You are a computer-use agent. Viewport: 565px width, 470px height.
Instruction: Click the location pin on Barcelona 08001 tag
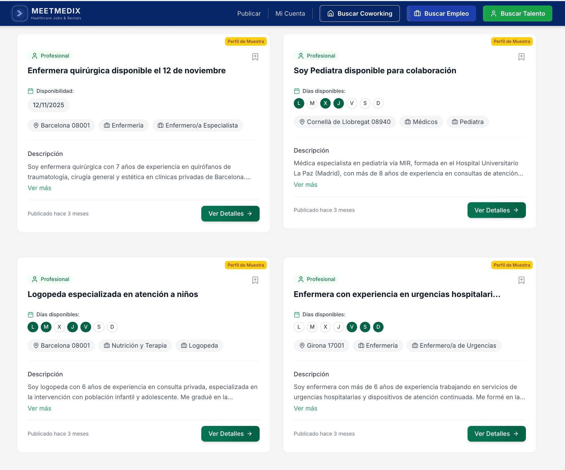click(x=36, y=125)
